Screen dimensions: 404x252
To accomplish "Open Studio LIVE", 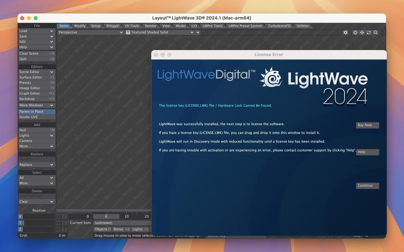I will pyautogui.click(x=37, y=117).
